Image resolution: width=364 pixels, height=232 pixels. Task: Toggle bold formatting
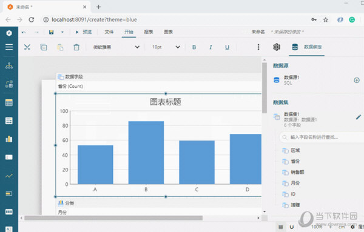[x=194, y=47]
